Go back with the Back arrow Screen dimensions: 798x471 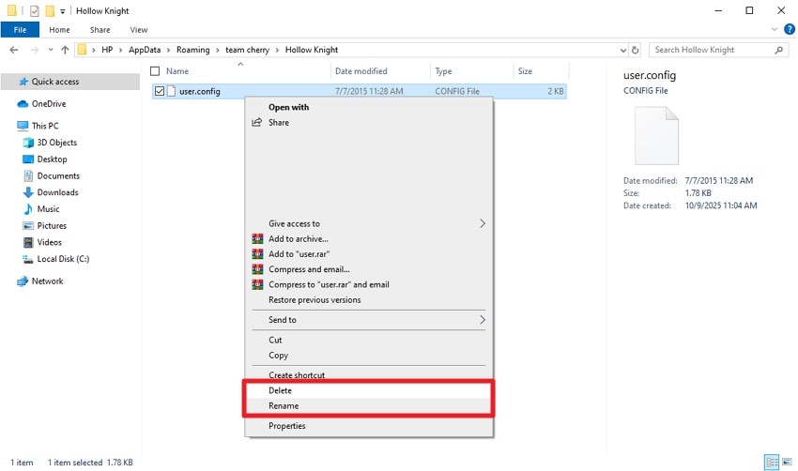click(14, 50)
